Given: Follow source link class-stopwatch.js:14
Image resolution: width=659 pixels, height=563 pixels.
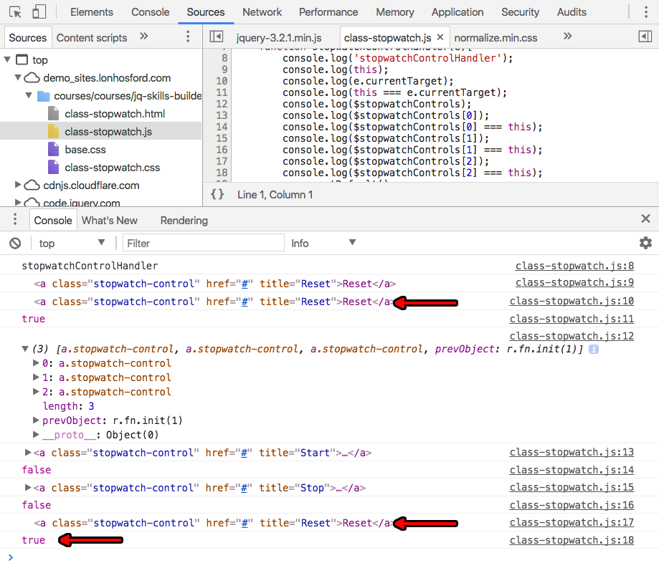Looking at the screenshot, I should pos(572,470).
